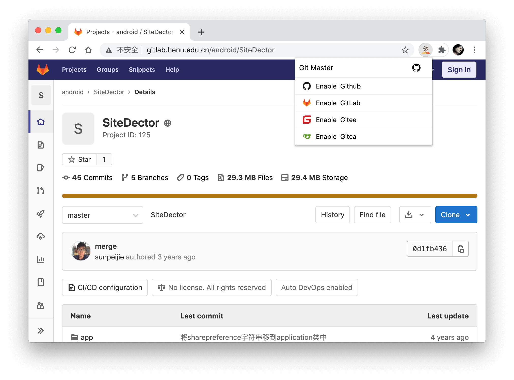Screen dimensions: 514x380
Task: Click the Gitea icon in Git Master menu
Action: [307, 136]
